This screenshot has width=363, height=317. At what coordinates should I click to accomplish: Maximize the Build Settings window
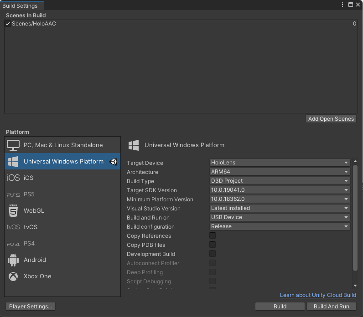click(x=351, y=5)
